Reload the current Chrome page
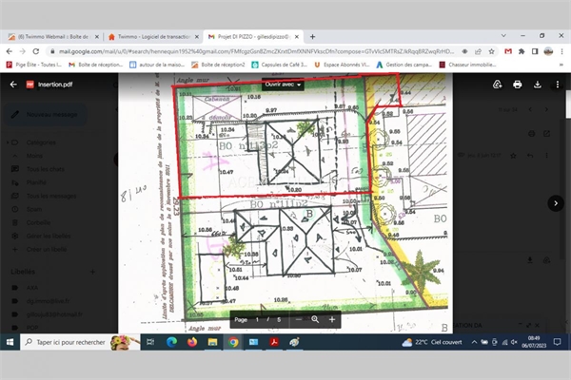 [x=36, y=51]
